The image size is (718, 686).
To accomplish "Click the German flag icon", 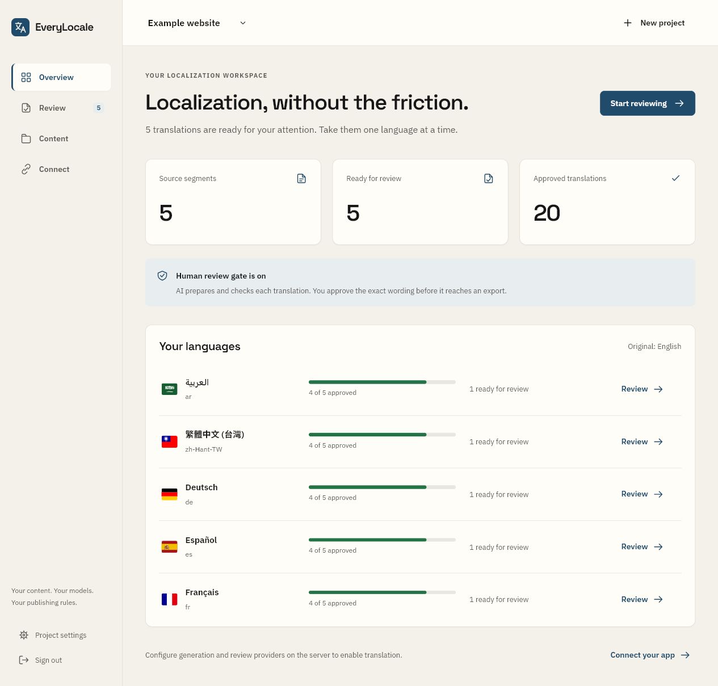I will (170, 494).
